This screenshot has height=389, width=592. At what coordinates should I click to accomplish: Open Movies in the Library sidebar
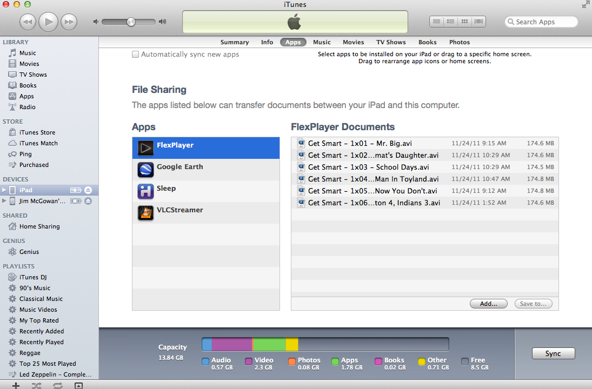49,64
